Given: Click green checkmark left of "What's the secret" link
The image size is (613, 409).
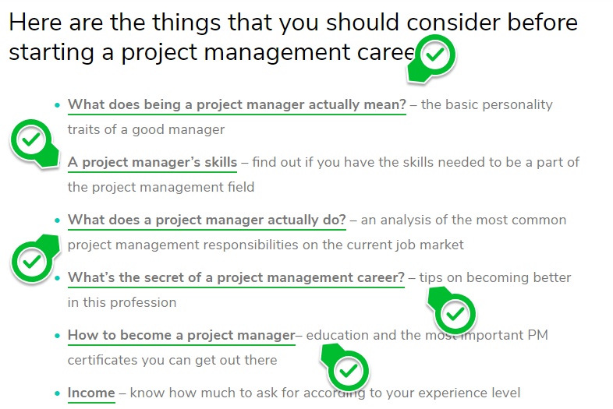Looking at the screenshot, I should click(x=31, y=261).
